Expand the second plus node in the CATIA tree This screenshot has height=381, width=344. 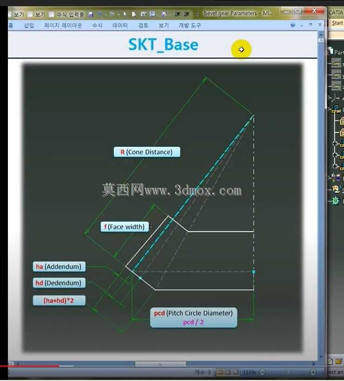coord(335,155)
